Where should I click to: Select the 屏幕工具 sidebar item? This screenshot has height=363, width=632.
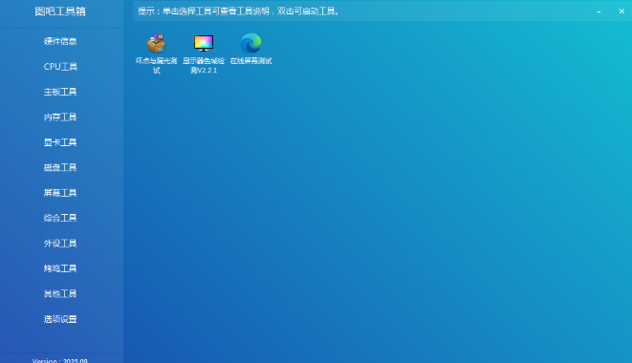(60, 193)
